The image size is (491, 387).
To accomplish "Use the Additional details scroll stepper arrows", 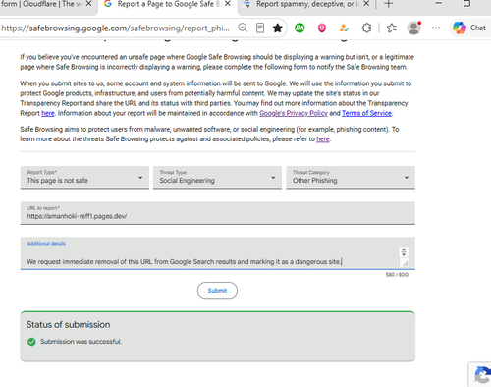I will (404, 251).
